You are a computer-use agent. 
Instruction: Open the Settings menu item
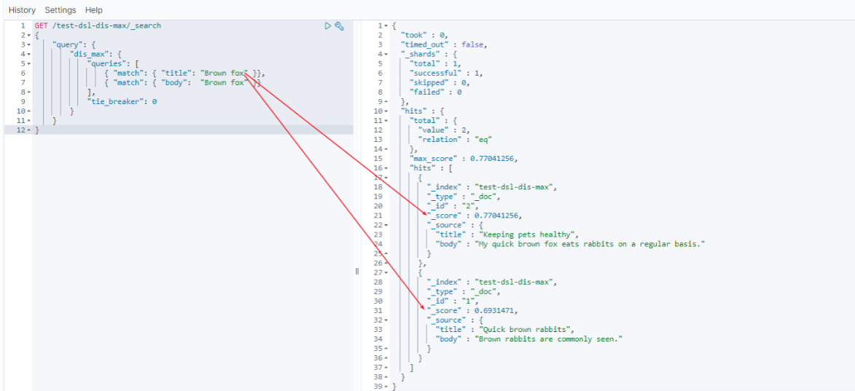point(60,9)
